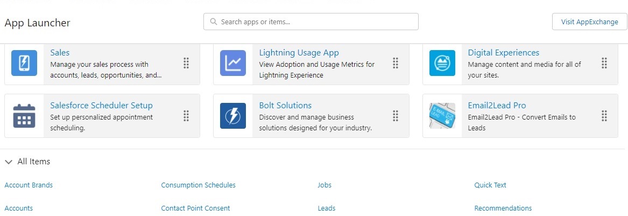Click the drag handle on Salesforce Scheduler Setup
Screen dimensions: 628x216
186,116
